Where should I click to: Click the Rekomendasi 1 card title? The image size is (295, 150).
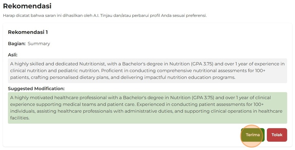tap(28, 32)
